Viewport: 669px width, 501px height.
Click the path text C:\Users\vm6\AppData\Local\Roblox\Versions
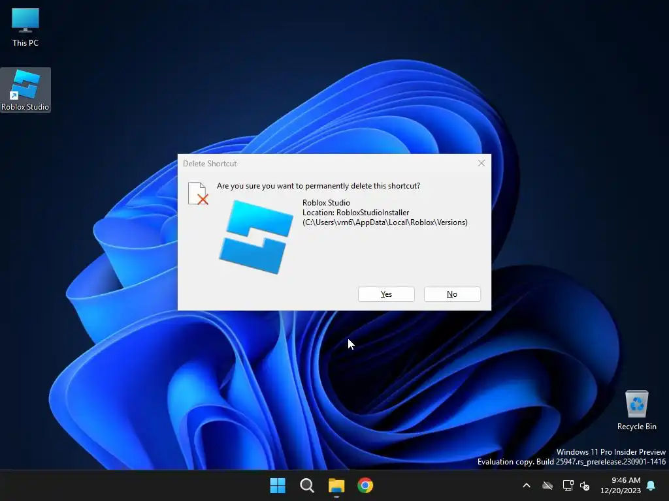point(385,222)
